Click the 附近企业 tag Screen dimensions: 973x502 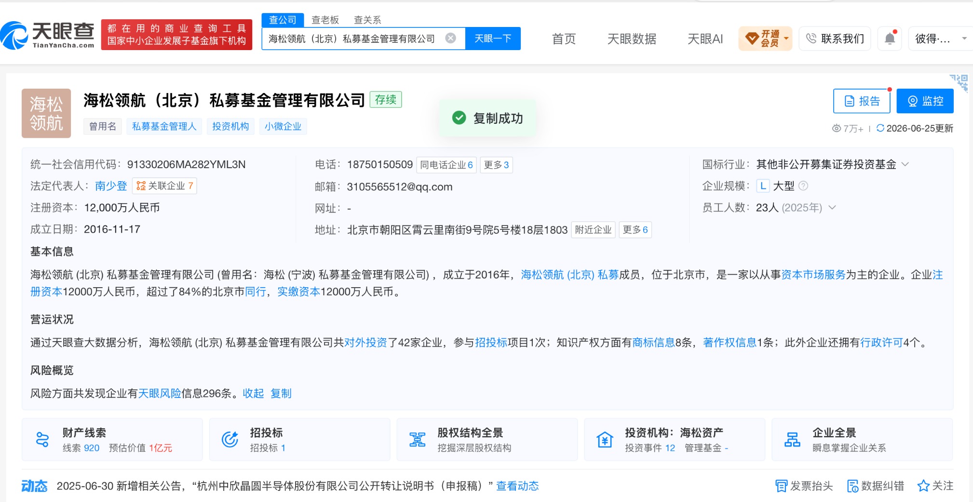pos(593,230)
